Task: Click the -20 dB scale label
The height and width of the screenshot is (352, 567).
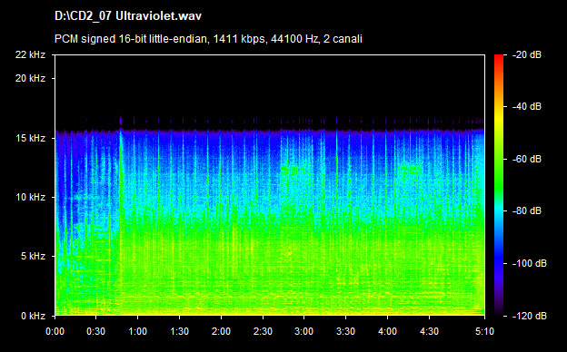Action: (527, 54)
